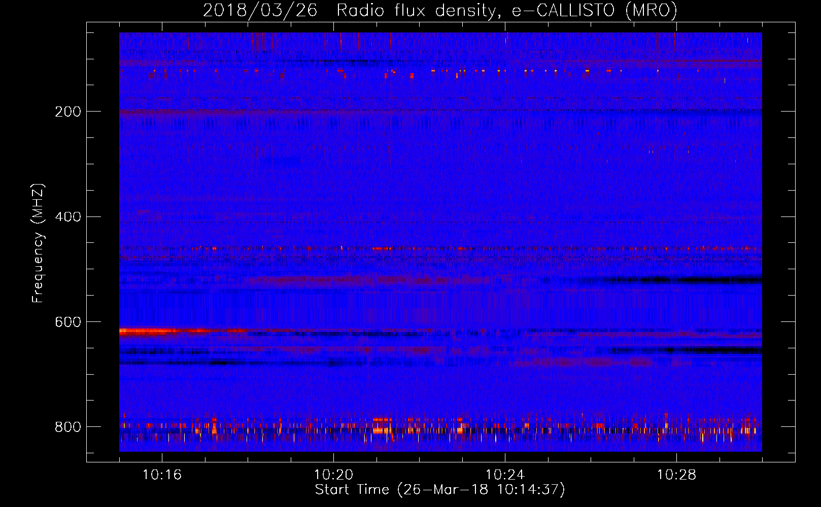Click the 10:28 time tick label
Image resolution: width=821 pixels, height=507 pixels.
[x=676, y=475]
